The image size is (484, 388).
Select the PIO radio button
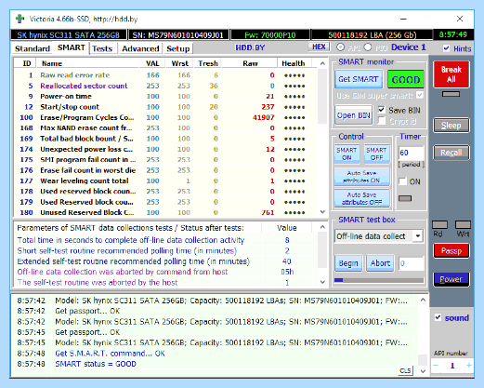coord(368,47)
